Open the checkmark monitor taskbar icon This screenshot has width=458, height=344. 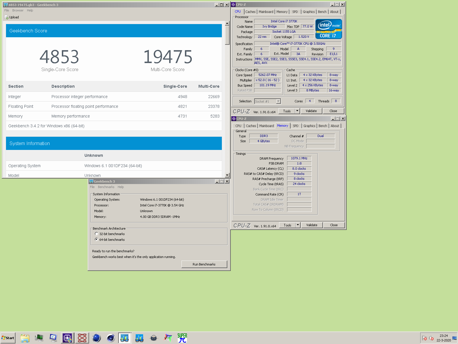tap(53, 338)
